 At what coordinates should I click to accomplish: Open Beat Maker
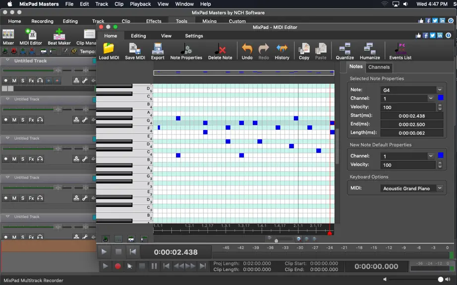click(59, 37)
